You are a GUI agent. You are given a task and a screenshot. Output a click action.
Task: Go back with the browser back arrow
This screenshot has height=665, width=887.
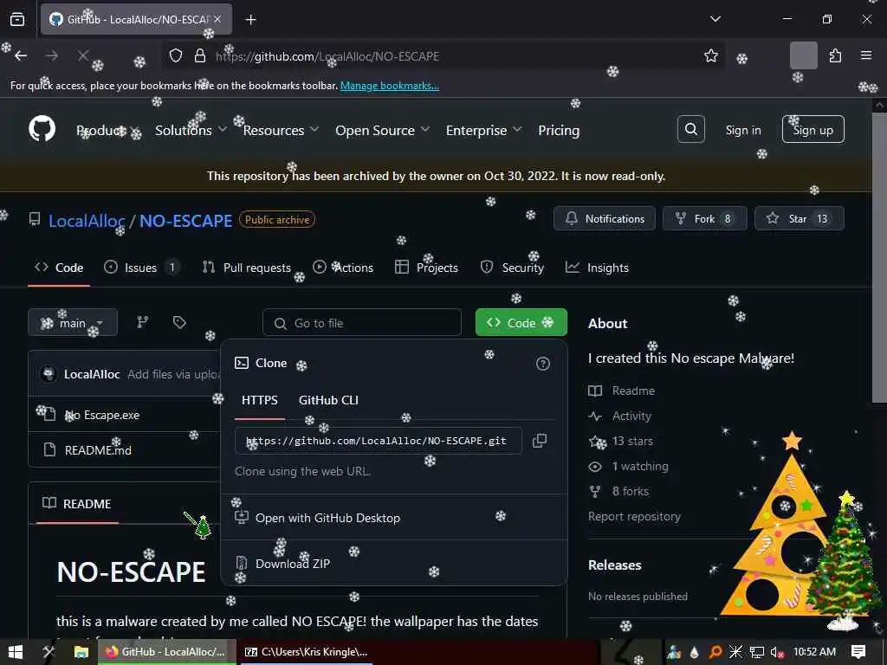click(21, 56)
